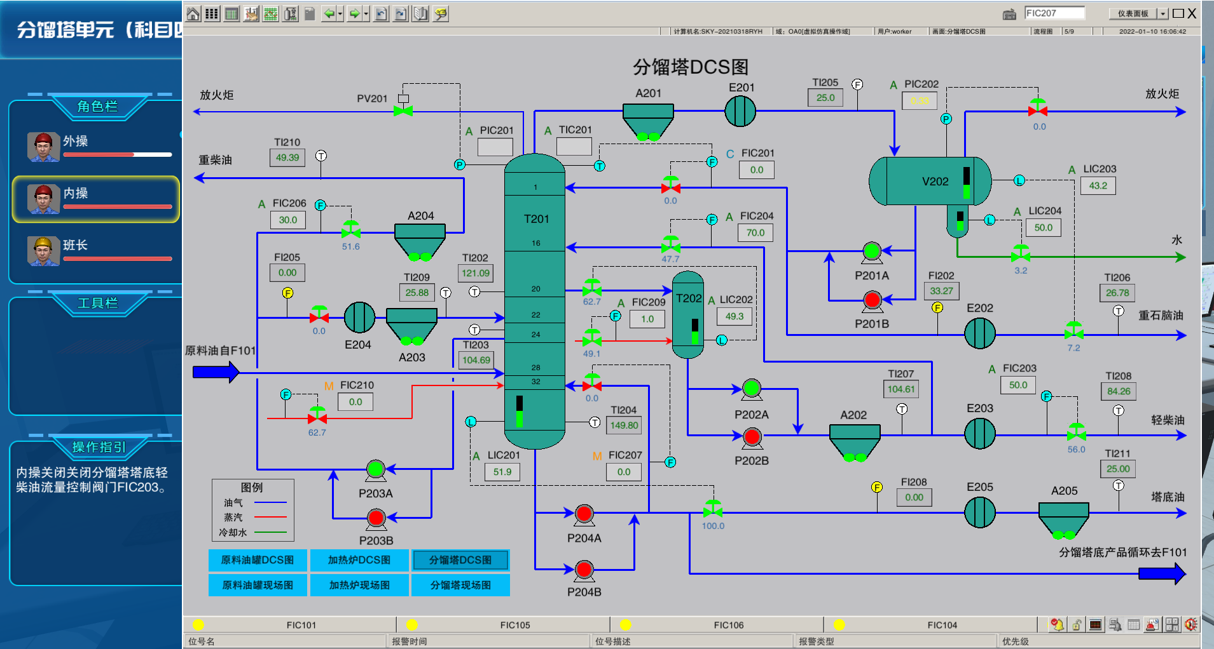
Task: Select the 班长 role
Action: [x=95, y=251]
